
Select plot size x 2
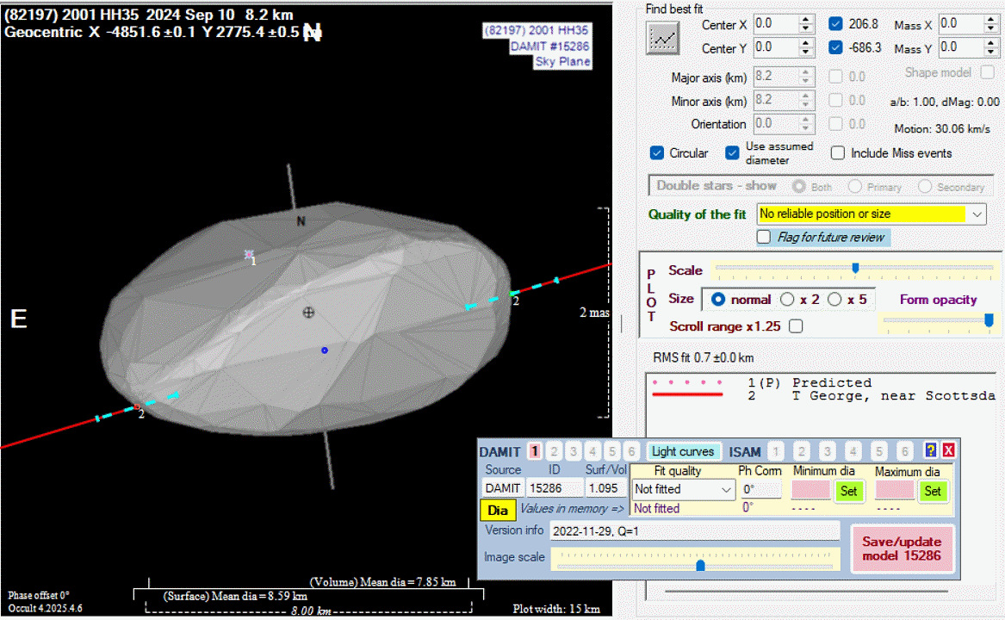(787, 300)
